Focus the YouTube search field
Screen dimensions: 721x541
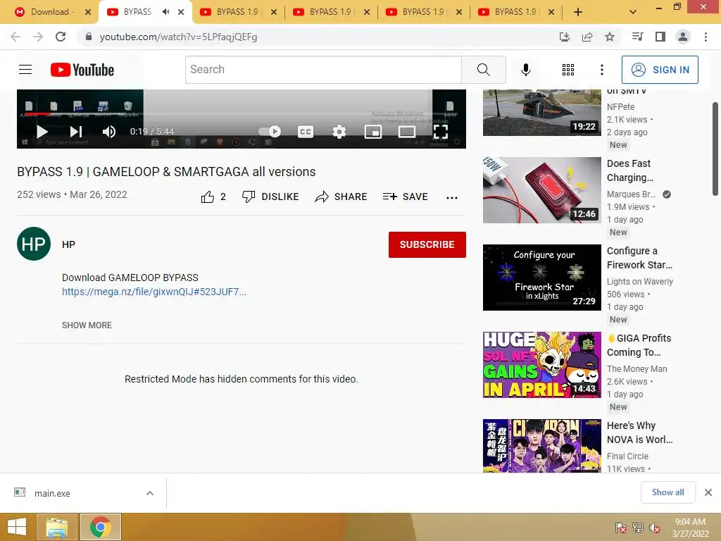pos(323,70)
